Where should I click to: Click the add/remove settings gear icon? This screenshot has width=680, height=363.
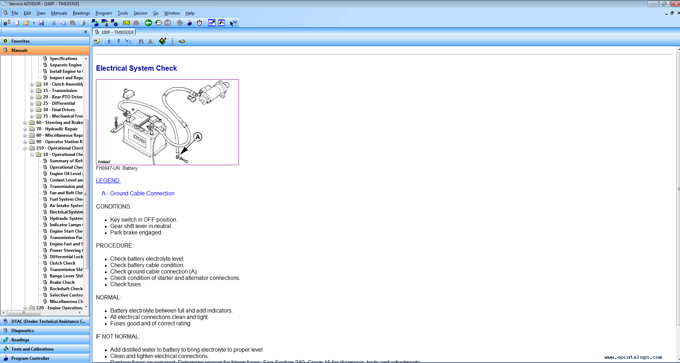pyautogui.click(x=7, y=23)
